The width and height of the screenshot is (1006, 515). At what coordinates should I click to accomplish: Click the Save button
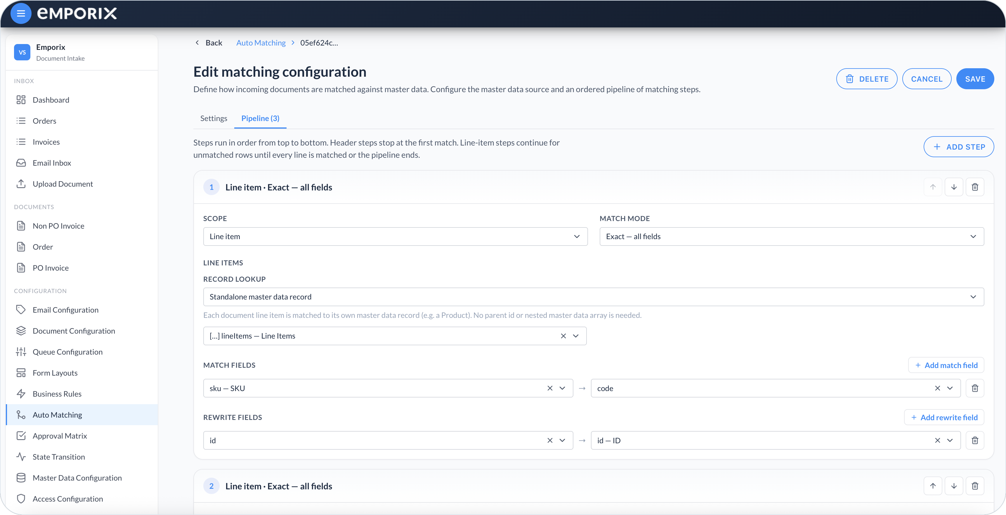click(975, 79)
